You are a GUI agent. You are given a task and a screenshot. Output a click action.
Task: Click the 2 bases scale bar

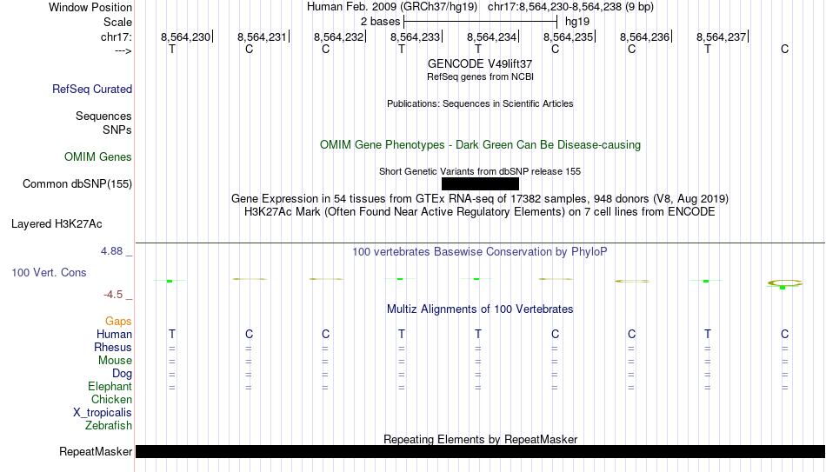click(x=480, y=22)
